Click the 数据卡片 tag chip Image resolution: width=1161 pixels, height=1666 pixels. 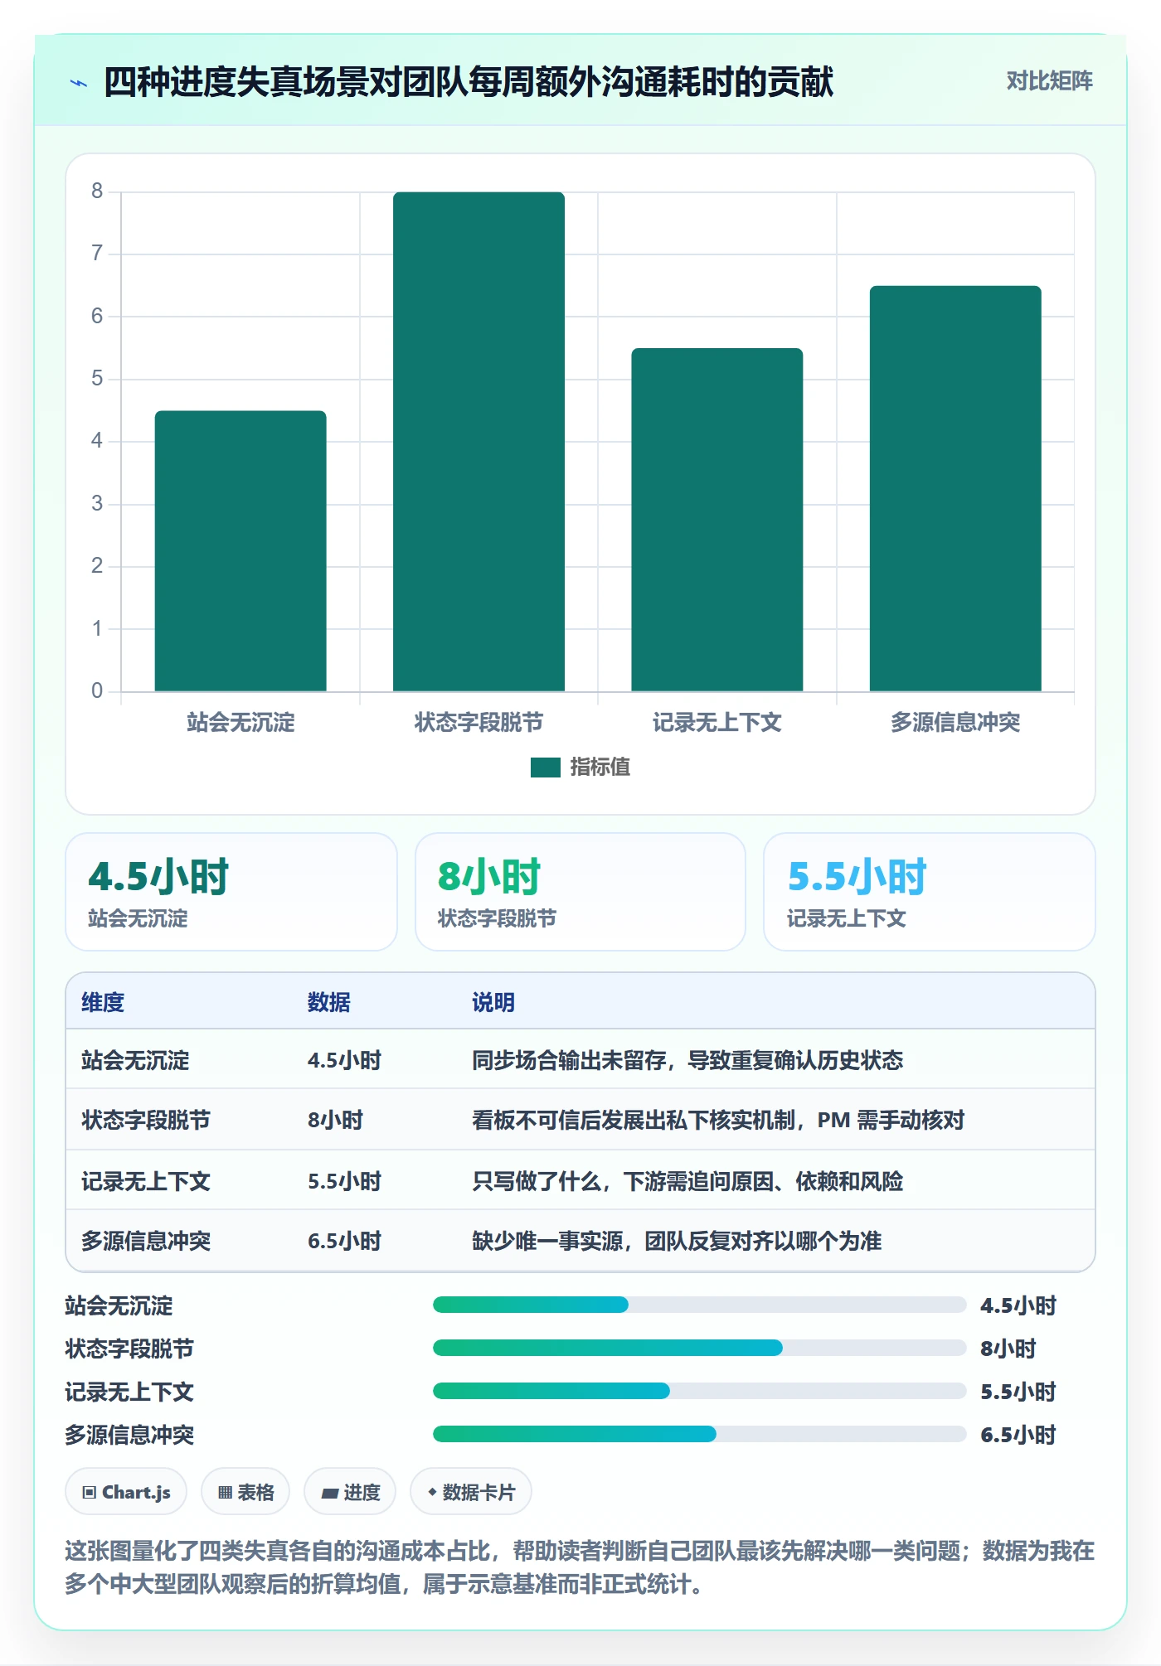tap(471, 1492)
